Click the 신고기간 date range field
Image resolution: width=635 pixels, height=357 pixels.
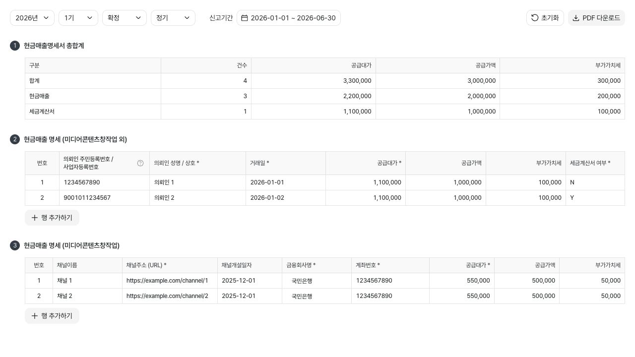[289, 18]
